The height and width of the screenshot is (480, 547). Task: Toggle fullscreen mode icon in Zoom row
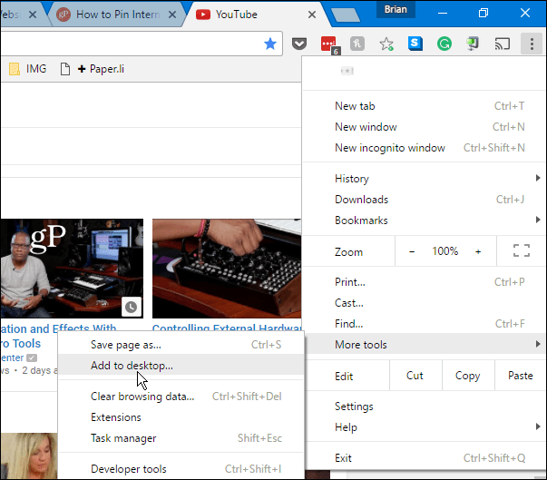[522, 250]
